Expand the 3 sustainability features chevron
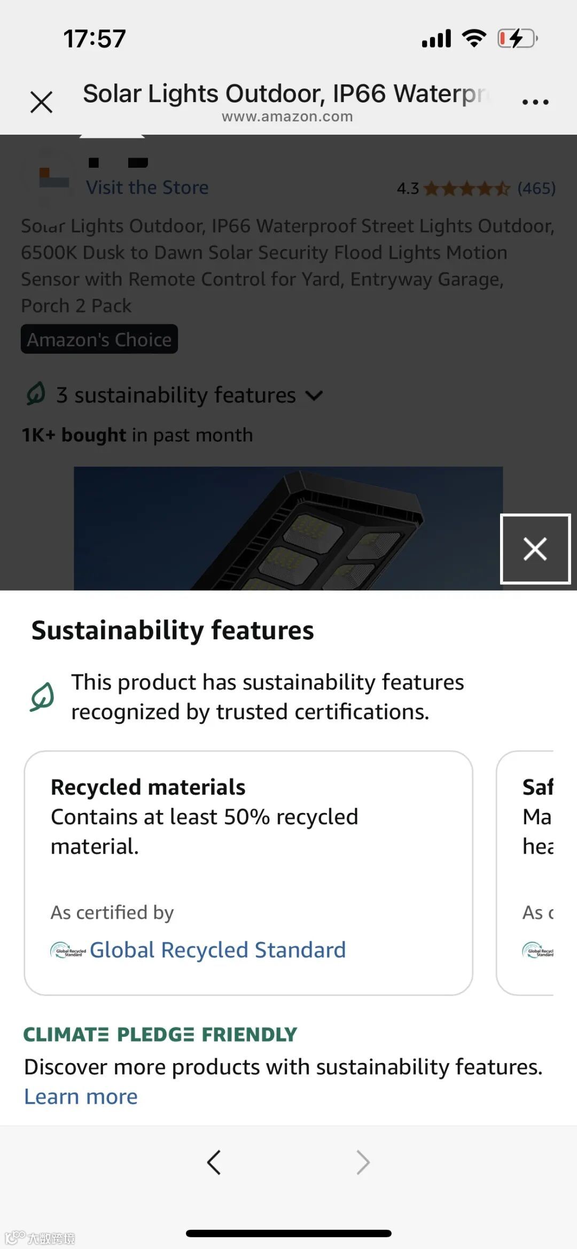 coord(314,395)
